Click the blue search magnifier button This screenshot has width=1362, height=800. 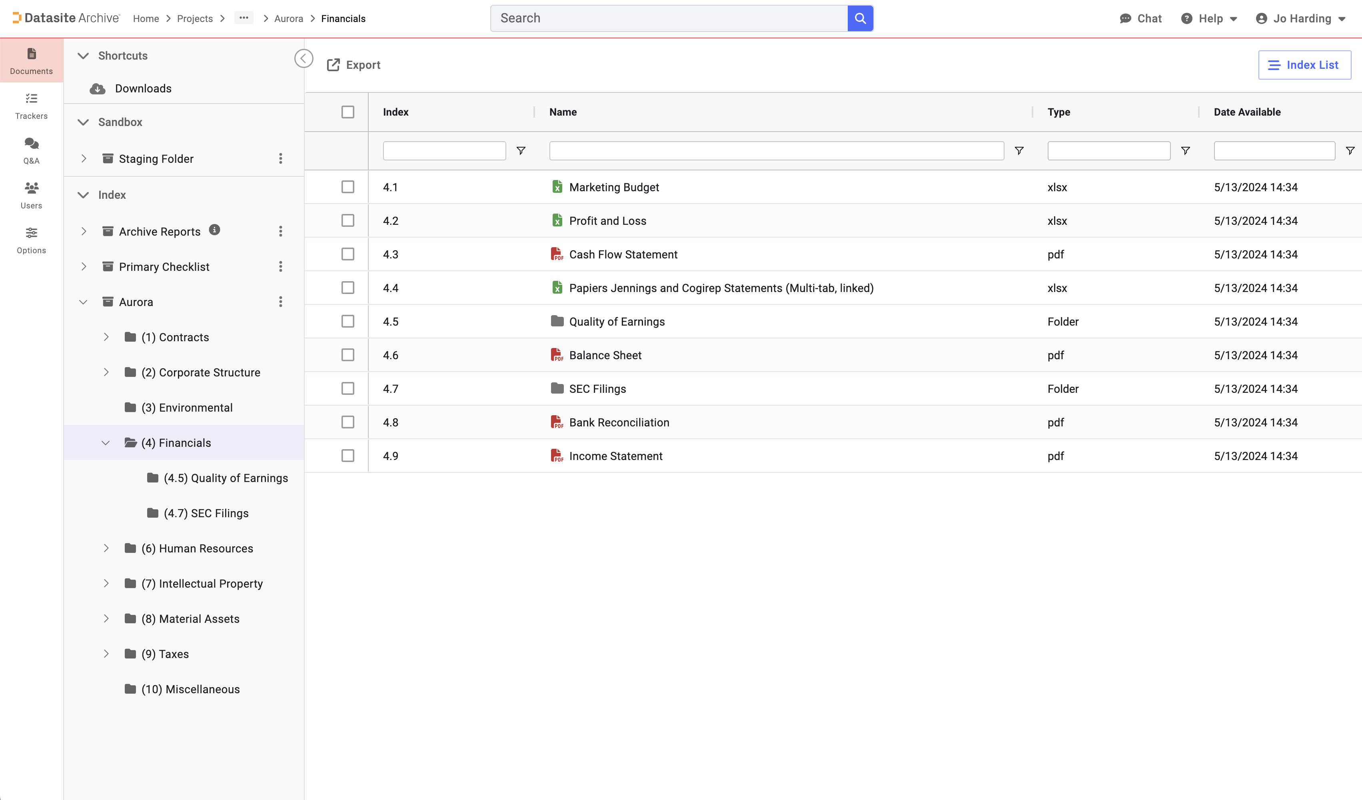coord(860,18)
